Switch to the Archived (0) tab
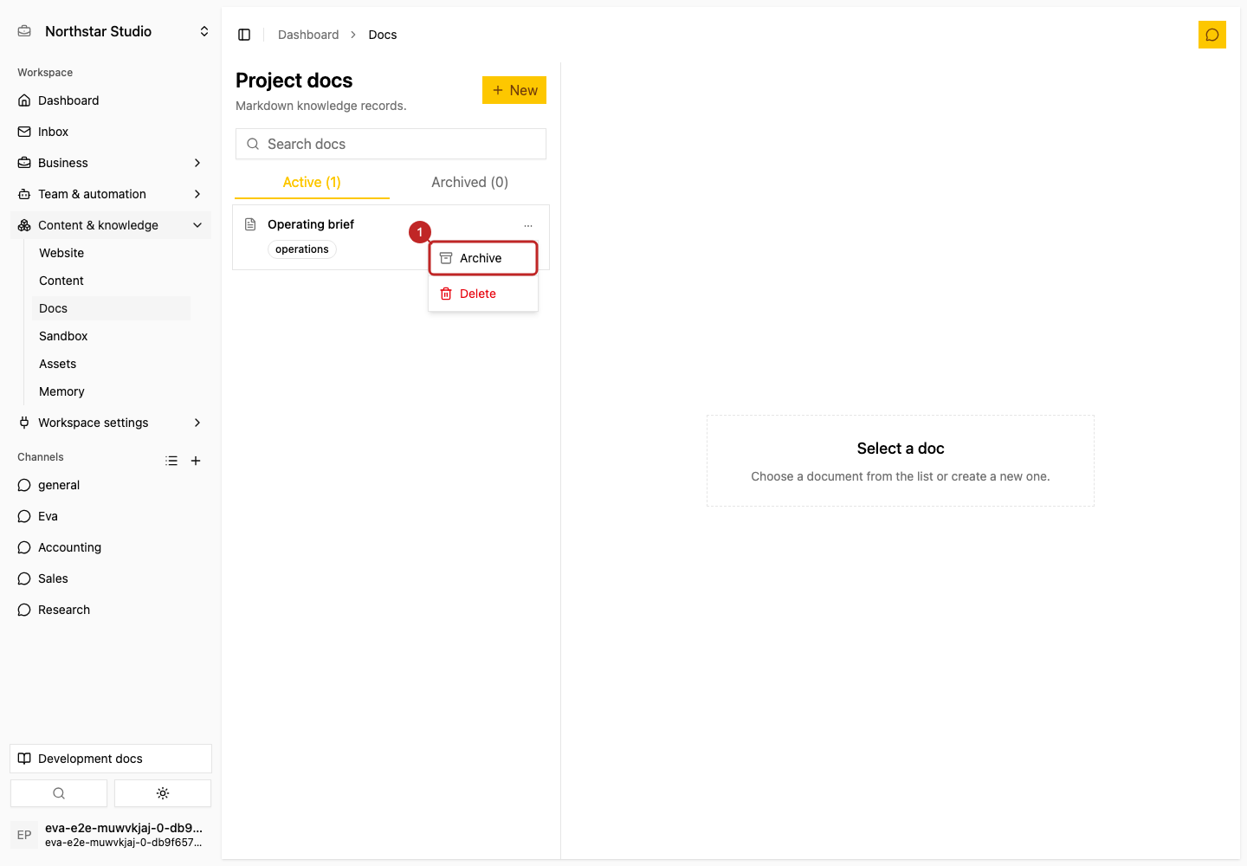 (x=469, y=182)
